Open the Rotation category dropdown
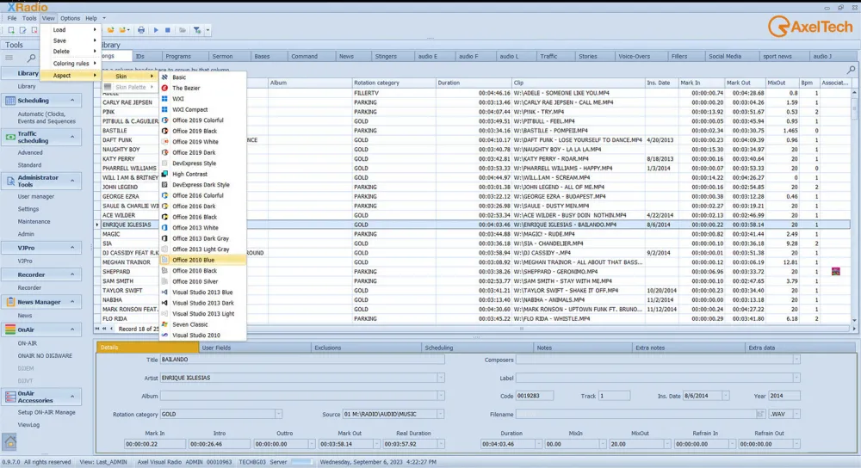This screenshot has width=861, height=468. tap(278, 414)
